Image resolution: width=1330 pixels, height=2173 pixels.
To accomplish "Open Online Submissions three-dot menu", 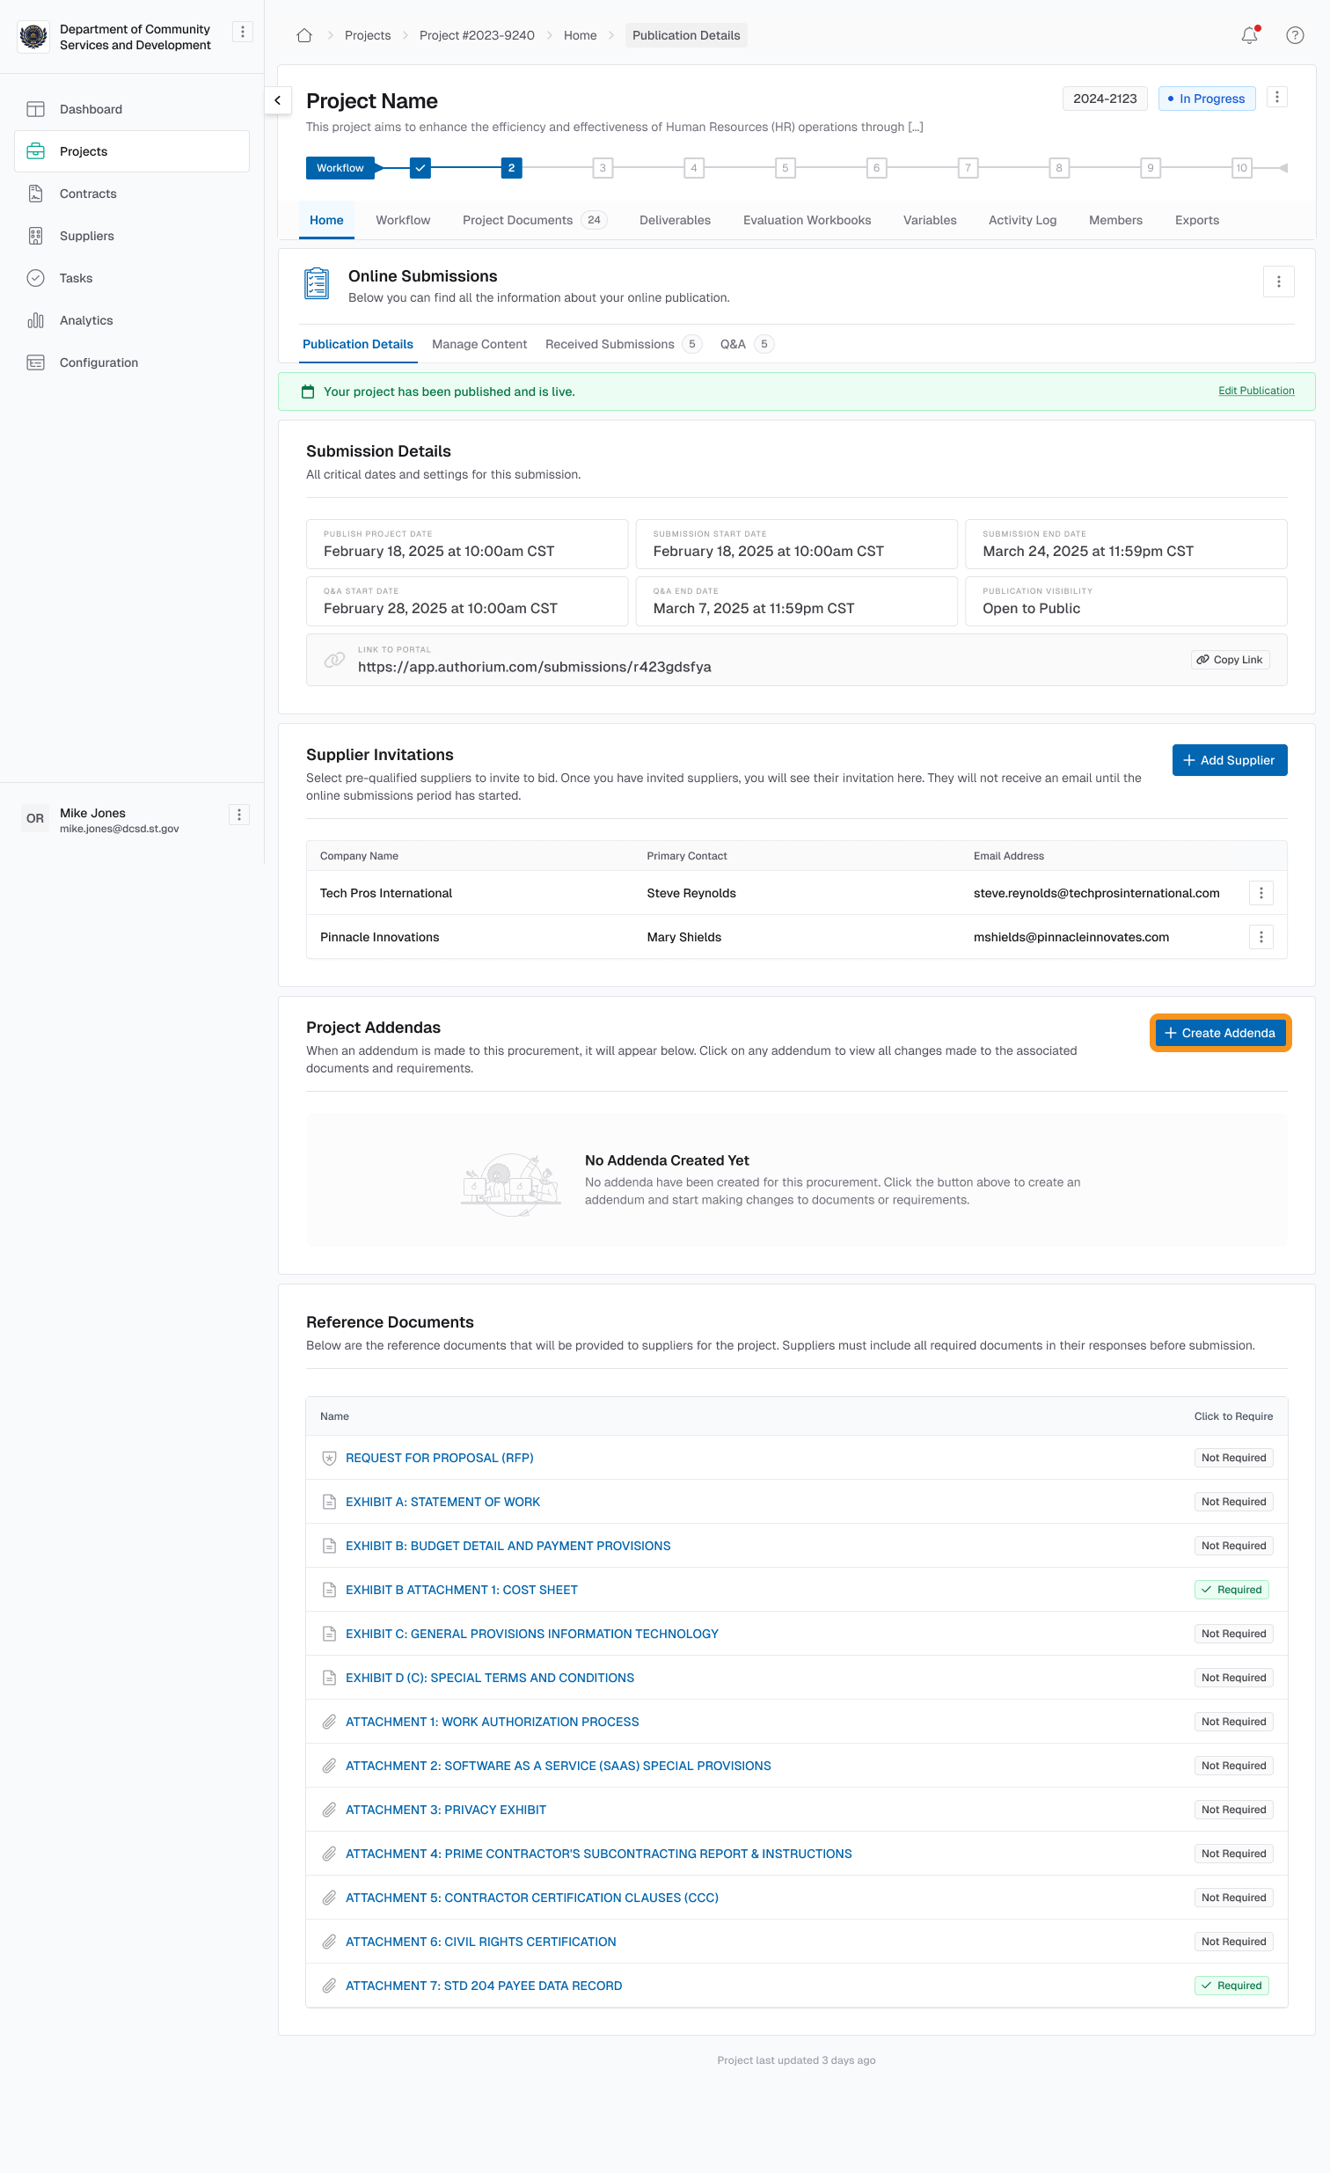I will (1278, 282).
